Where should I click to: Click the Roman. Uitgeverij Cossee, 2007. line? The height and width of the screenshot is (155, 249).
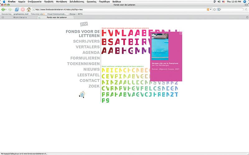pos(166,69)
